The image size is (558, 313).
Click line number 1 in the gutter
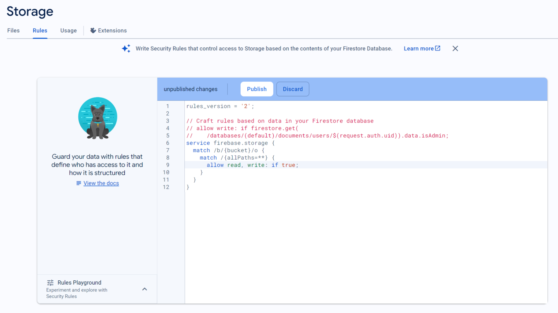[x=167, y=106]
